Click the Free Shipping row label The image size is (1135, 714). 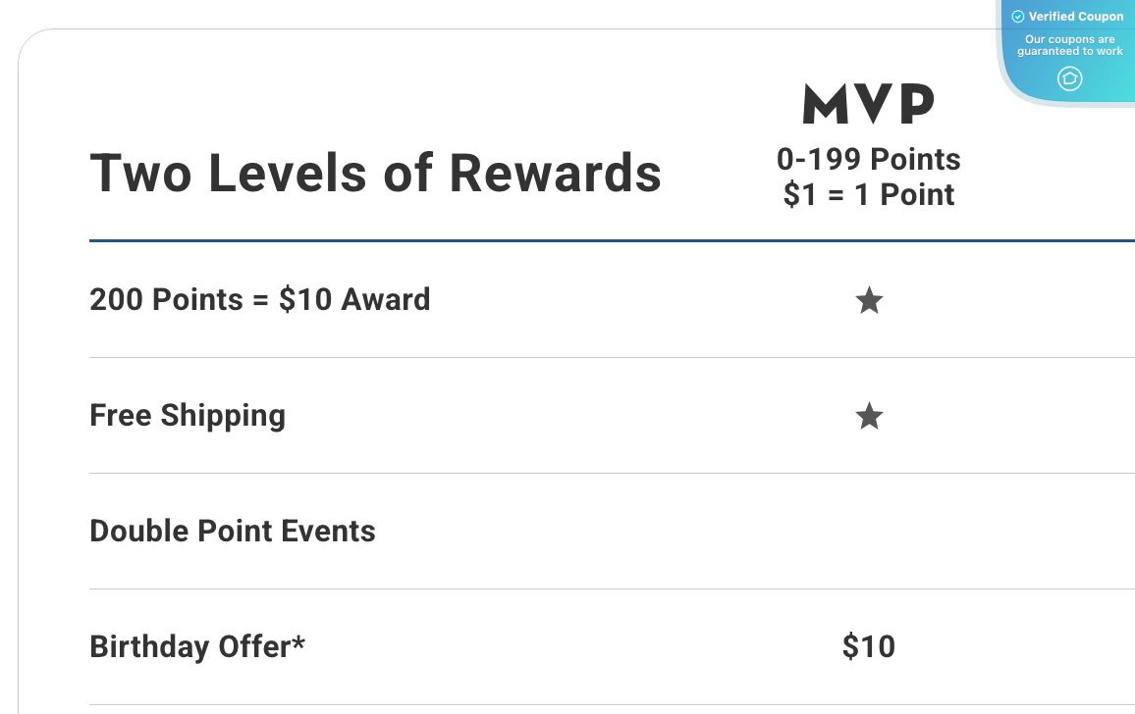188,416
